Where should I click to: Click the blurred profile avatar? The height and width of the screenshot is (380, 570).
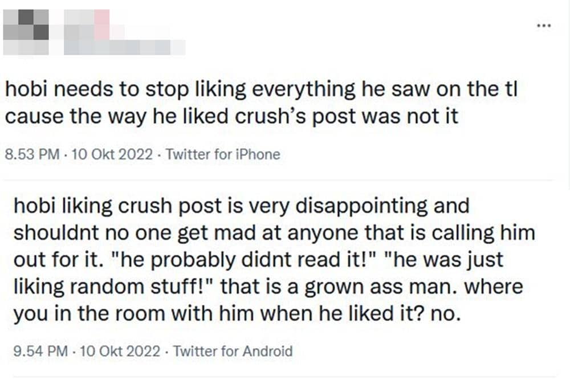click(26, 31)
